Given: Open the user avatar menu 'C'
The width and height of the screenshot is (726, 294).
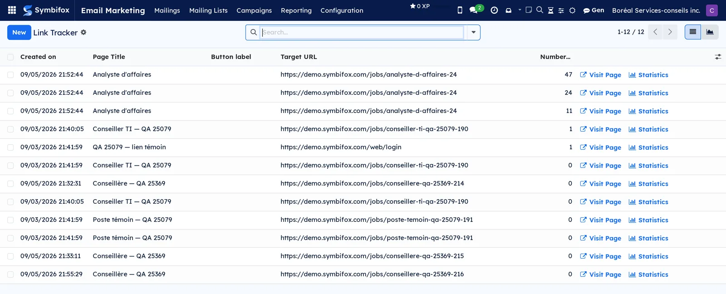Looking at the screenshot, I should 711,10.
